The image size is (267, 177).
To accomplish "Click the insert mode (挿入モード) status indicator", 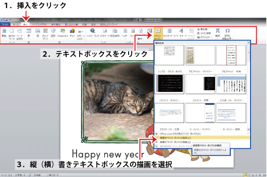I will point(54,175).
